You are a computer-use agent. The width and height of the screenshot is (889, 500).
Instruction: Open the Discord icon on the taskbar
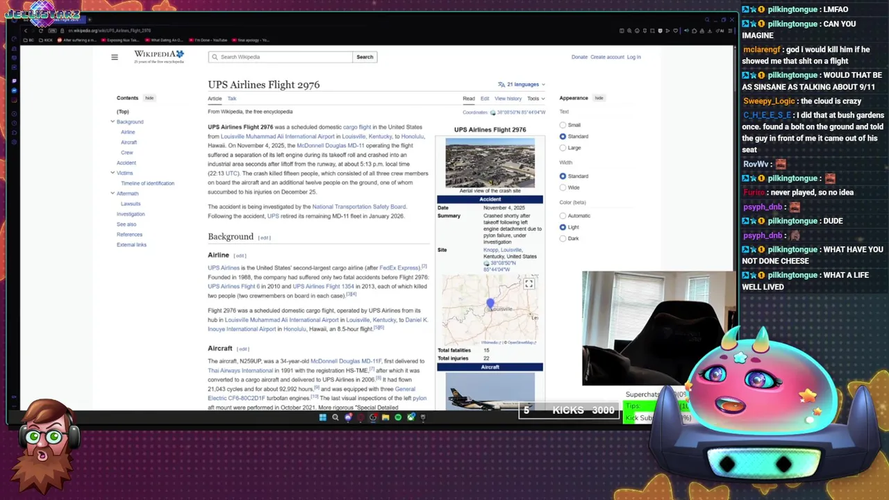click(x=348, y=417)
